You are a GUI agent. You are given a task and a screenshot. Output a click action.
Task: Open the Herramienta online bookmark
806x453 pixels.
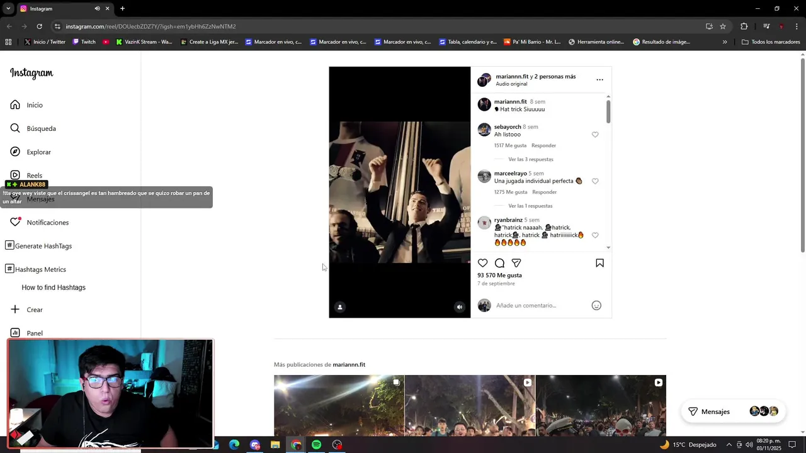tap(596, 42)
